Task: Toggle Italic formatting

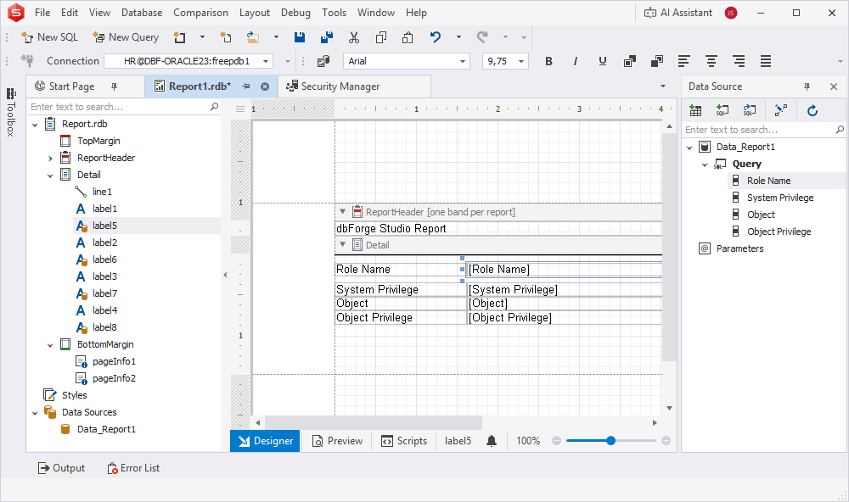Action: [x=576, y=61]
